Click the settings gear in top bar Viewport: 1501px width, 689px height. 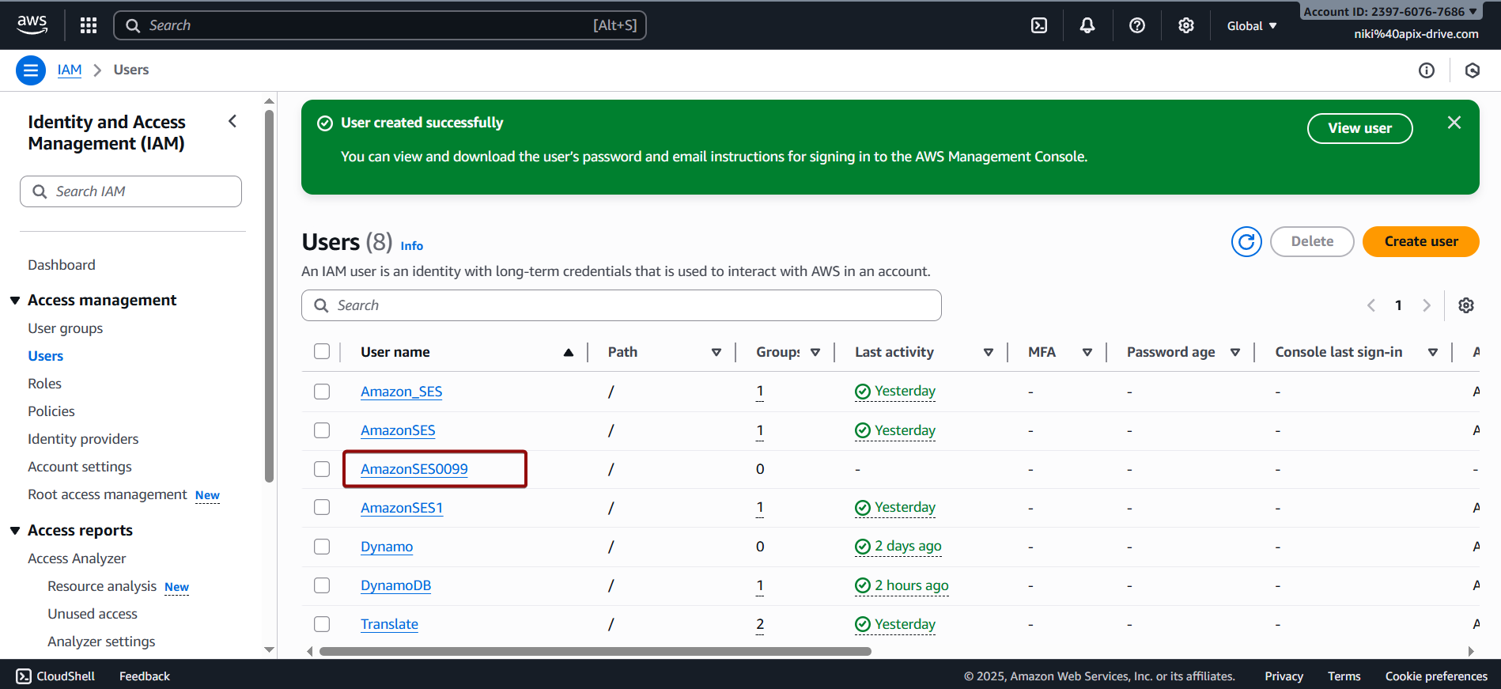tap(1185, 25)
